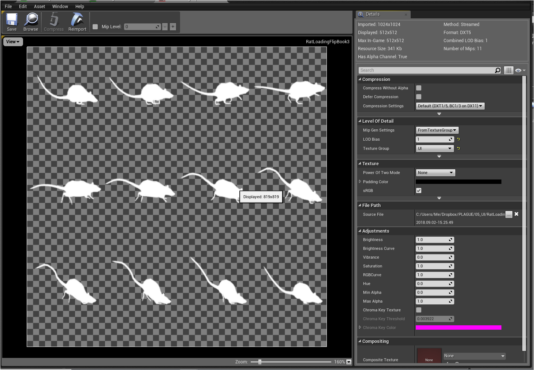The image size is (534, 370).
Task: Click the Min Alpha value field
Action: point(435,292)
